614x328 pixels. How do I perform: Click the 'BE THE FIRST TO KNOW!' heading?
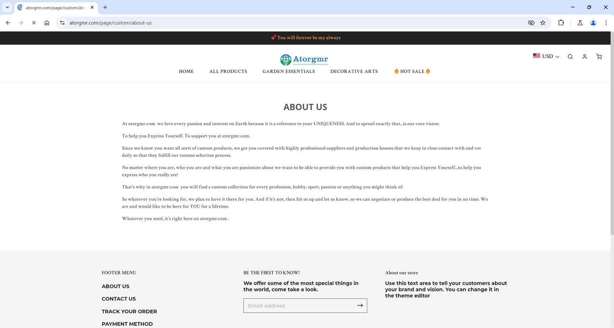[x=272, y=273]
